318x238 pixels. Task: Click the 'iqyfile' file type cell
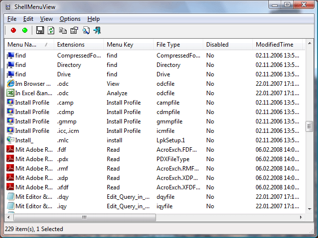tap(164, 206)
